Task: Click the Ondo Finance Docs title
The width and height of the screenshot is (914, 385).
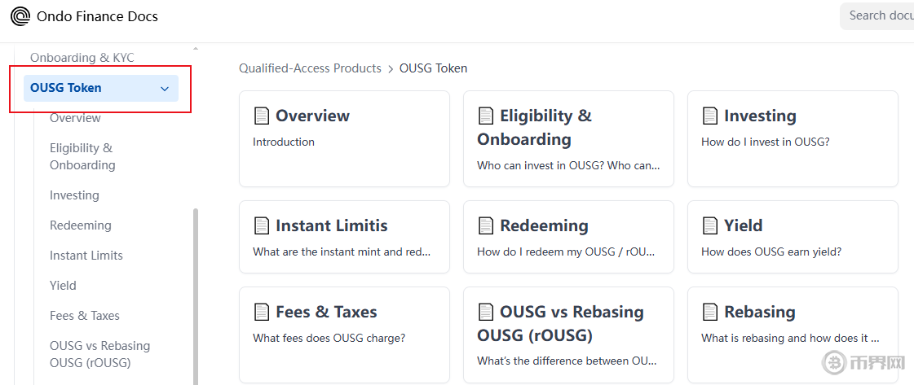Action: click(x=97, y=16)
